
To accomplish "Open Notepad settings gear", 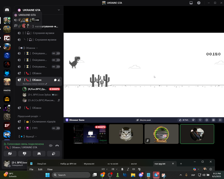I will click(211, 169).
